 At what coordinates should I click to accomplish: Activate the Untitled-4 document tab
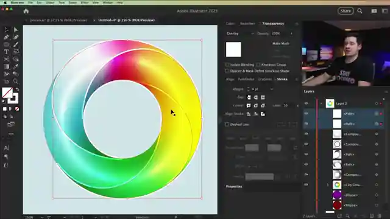coord(126,20)
